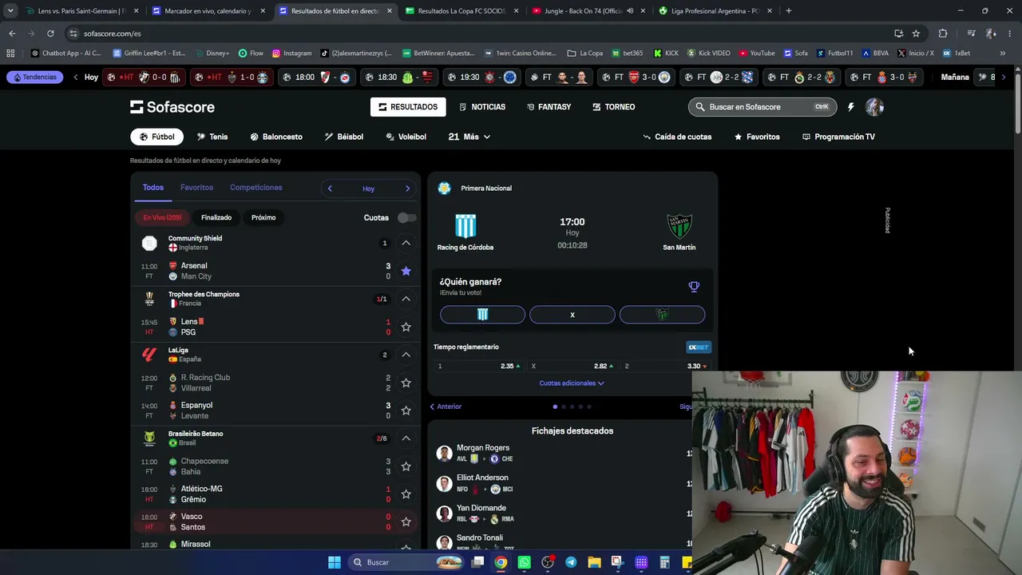Open the Chrome extensions puzzle icon
This screenshot has width=1022, height=575.
pyautogui.click(x=943, y=34)
